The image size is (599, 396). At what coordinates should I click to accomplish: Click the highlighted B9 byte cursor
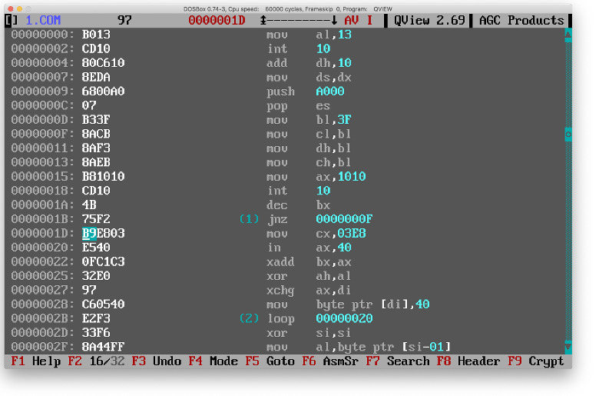point(89,234)
